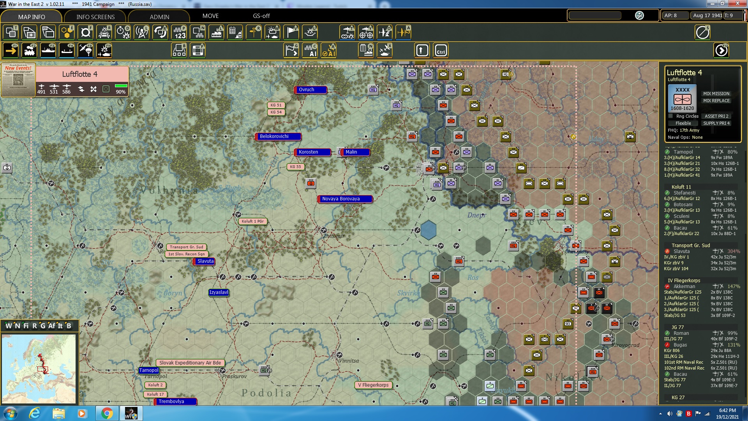Open the MAP INFO tab
This screenshot has height=421, width=748.
(x=32, y=17)
